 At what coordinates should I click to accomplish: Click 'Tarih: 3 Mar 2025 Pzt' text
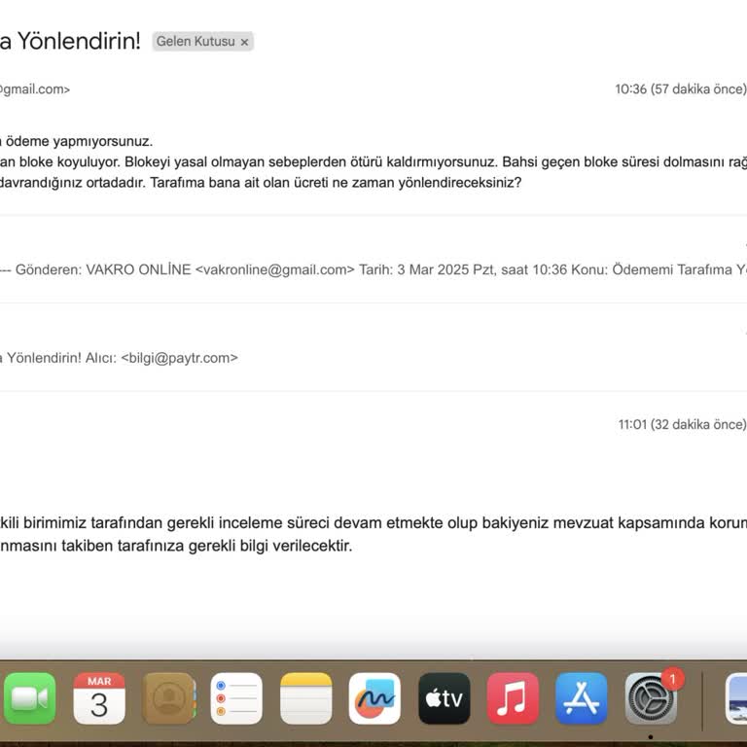point(427,269)
